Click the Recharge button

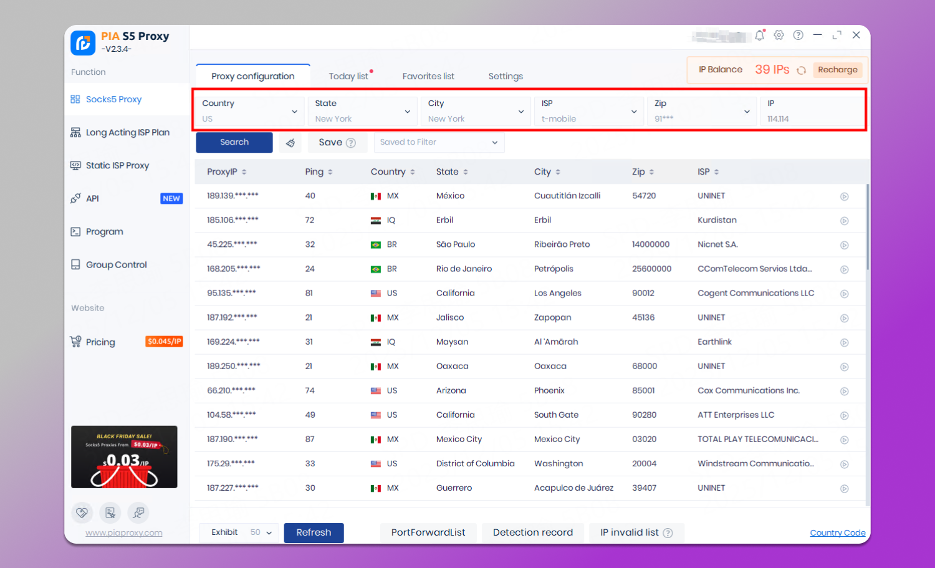(x=837, y=70)
